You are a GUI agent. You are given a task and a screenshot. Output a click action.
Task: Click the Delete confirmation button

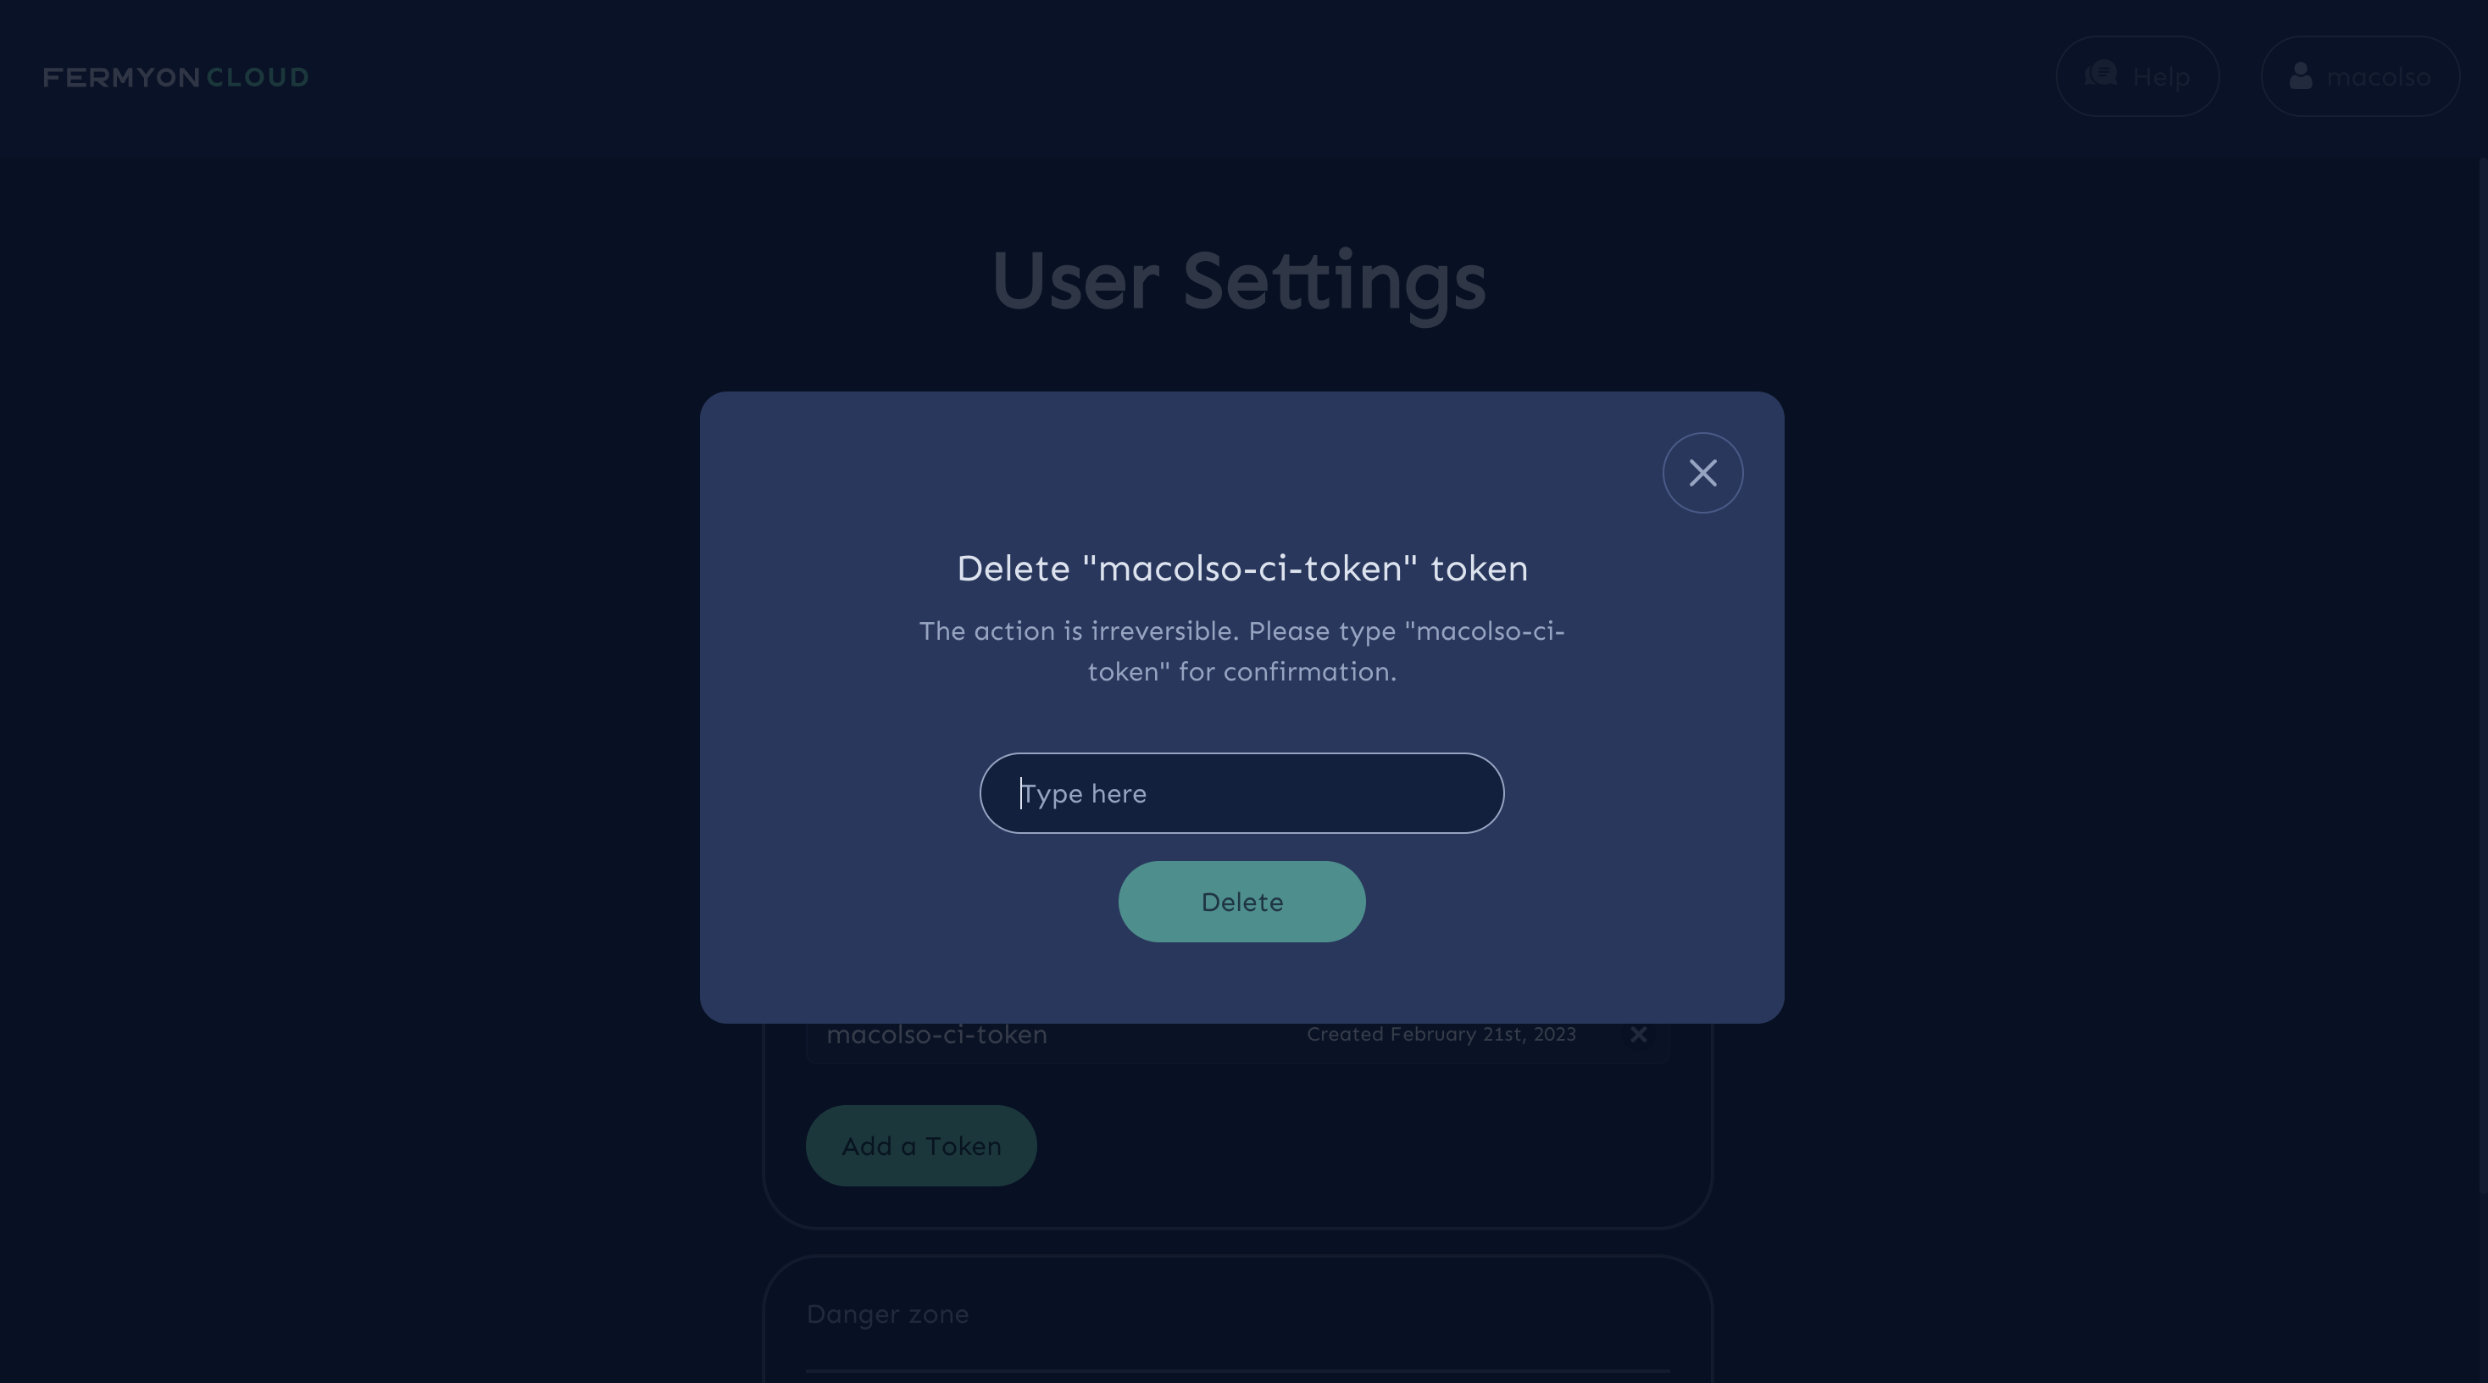[x=1241, y=901]
